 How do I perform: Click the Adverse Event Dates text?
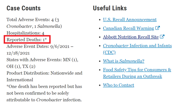[x=40, y=50]
